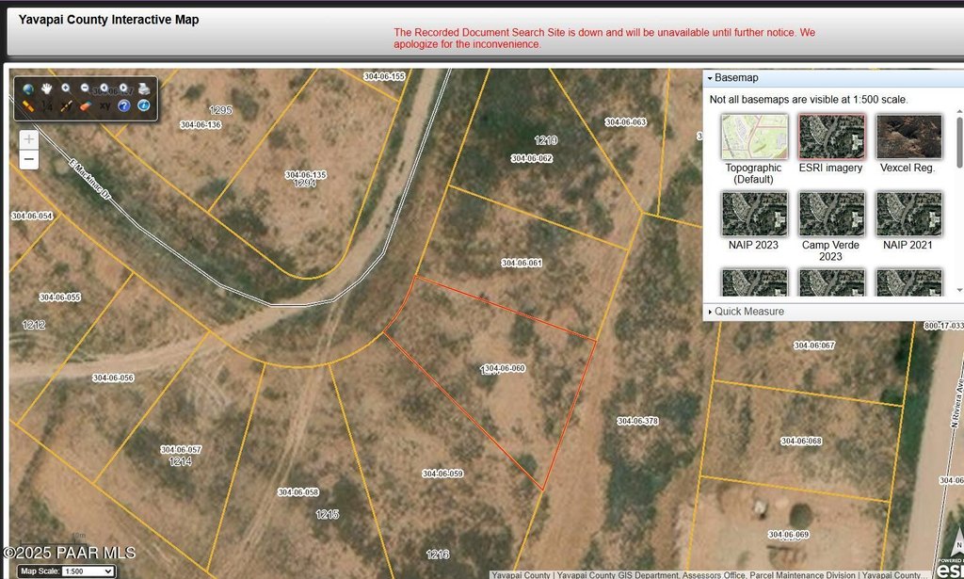Switch to the Vexcel Reg. basemap
The image size is (964, 579).
coord(908,137)
